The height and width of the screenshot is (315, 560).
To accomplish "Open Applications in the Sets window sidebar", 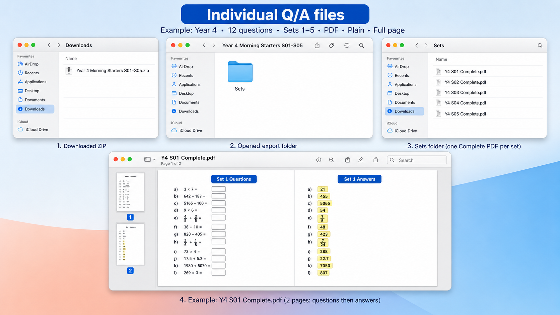I will 402,85.
